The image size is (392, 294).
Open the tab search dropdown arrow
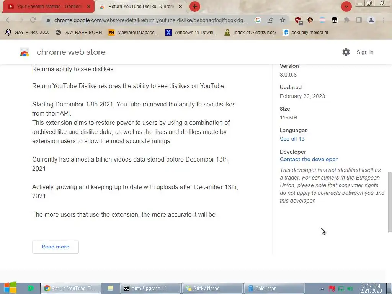tap(346, 7)
